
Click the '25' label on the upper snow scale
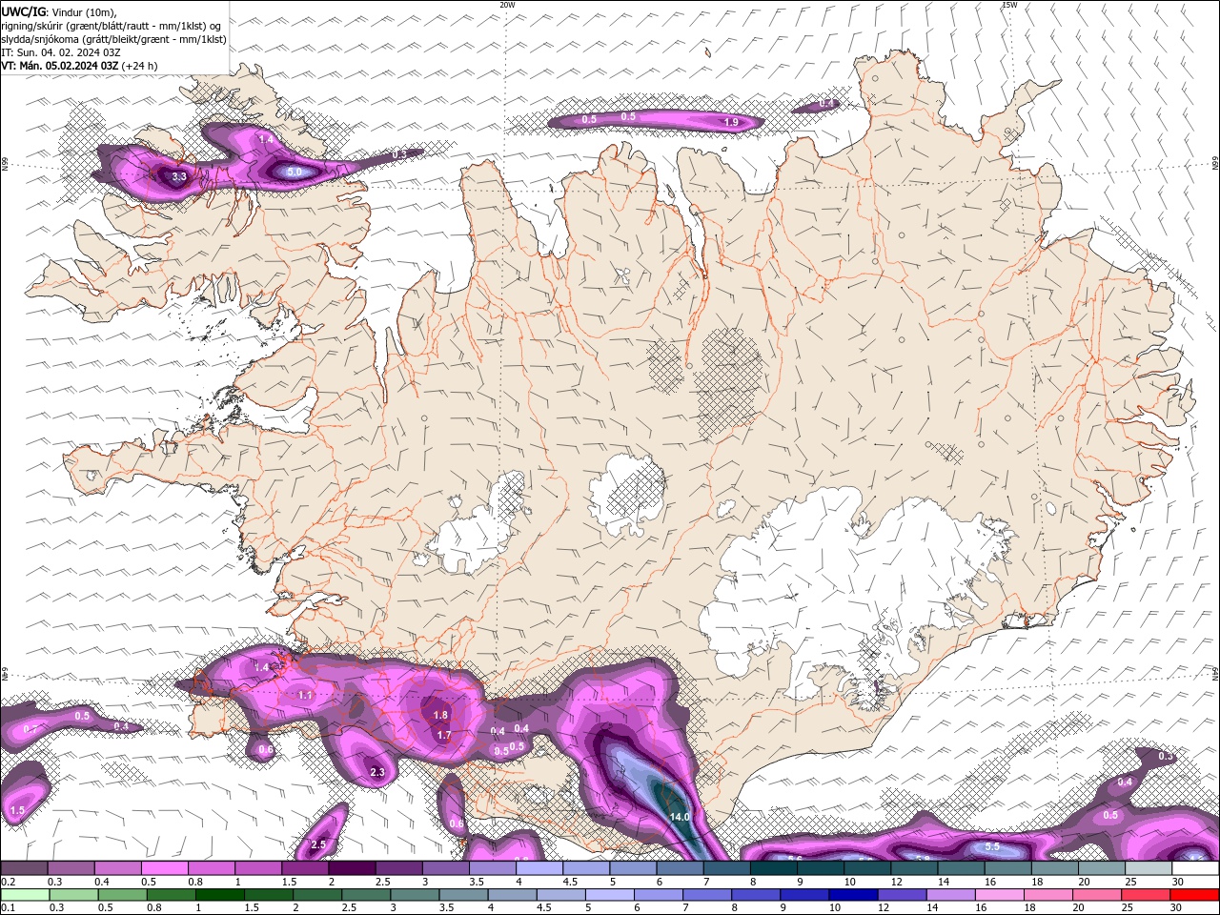click(x=1131, y=882)
